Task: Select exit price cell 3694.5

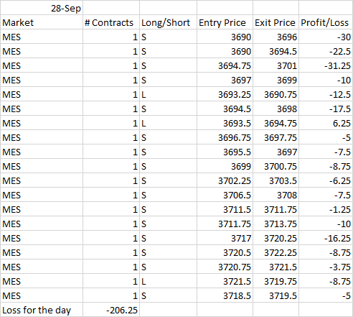Action: (276, 51)
